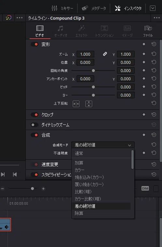The image size is (162, 247).
Task: Switch to the イメージ tab
Action: (x=127, y=31)
